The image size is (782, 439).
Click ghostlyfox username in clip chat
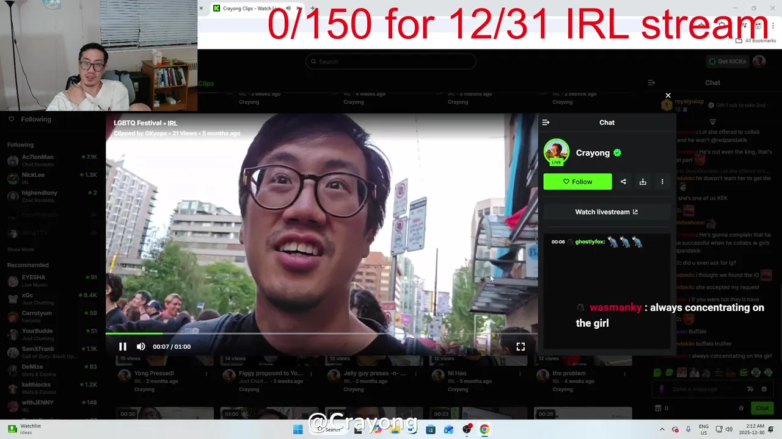(x=590, y=242)
